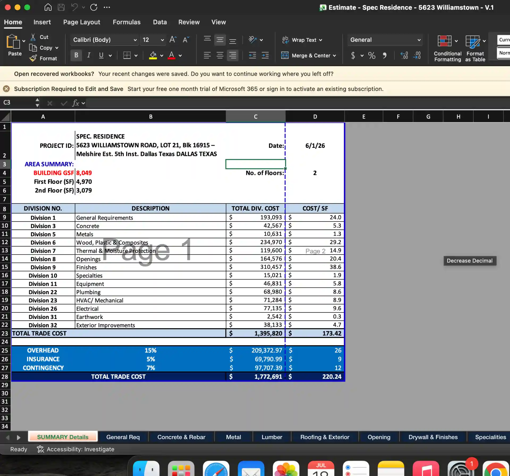510x476 pixels.
Task: Select row 23 header
Action: pyautogui.click(x=5, y=333)
